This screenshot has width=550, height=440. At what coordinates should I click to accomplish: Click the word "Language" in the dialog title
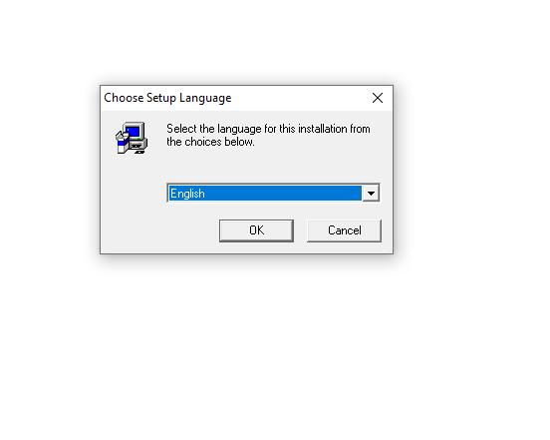[x=205, y=98]
